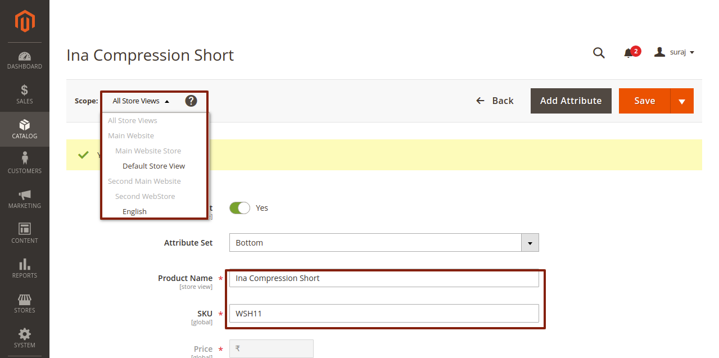This screenshot has width=719, height=358.
Task: Select Default Store View from the scope list
Action: tap(153, 165)
